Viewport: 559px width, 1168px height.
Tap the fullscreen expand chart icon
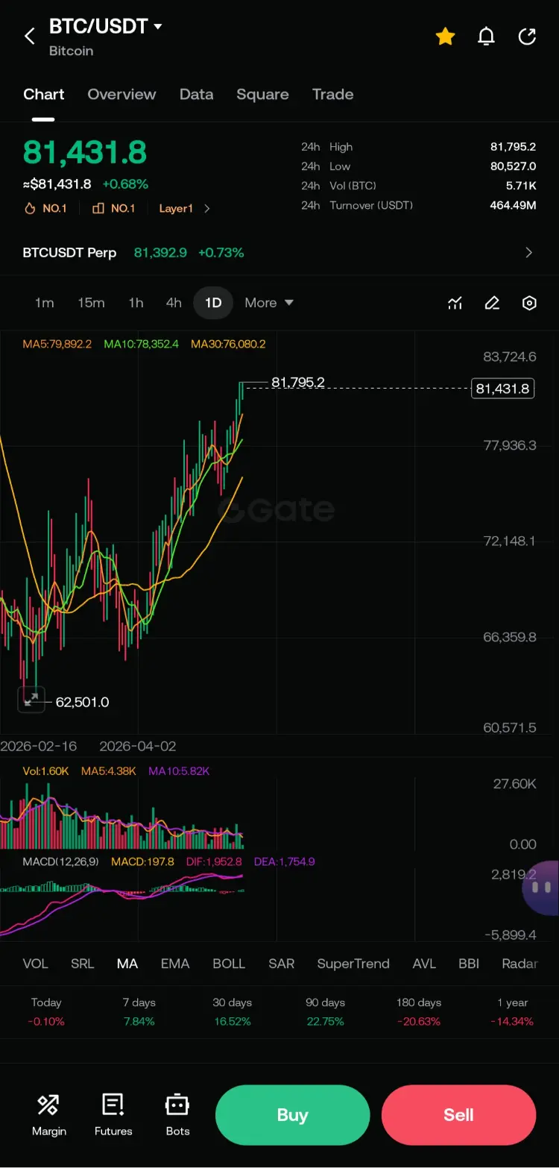[x=31, y=699]
